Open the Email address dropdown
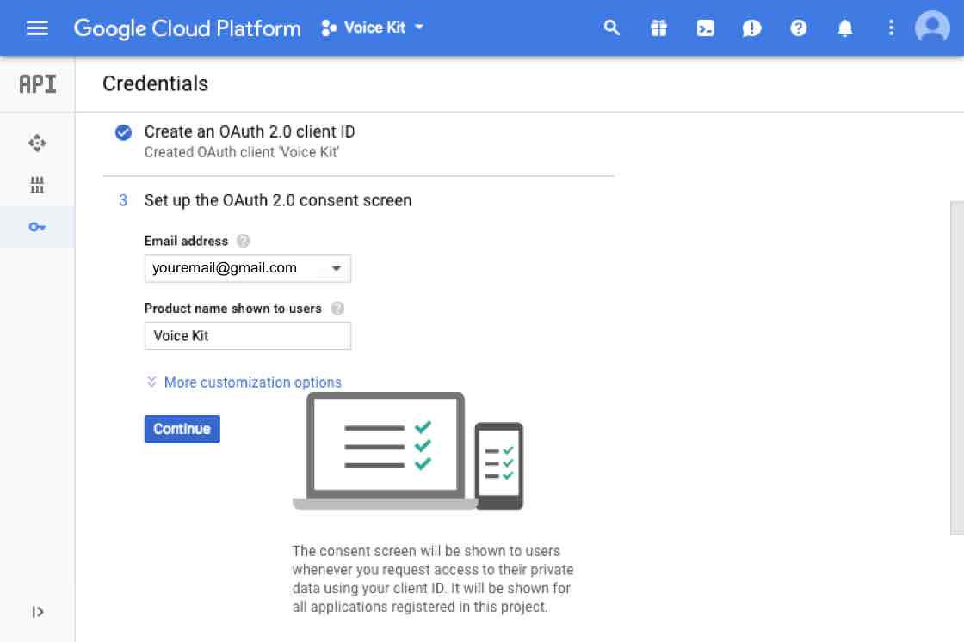 click(x=247, y=268)
